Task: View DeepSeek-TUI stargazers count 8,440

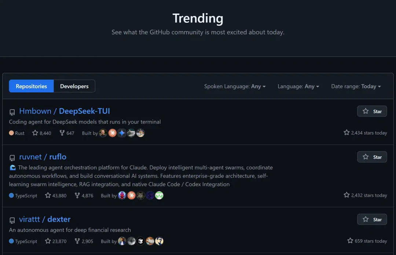Action: pos(42,133)
